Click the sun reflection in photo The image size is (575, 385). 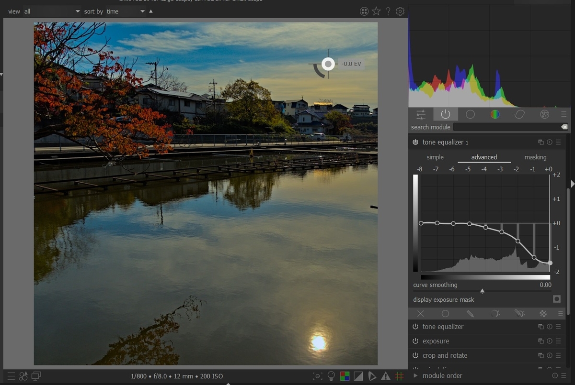click(x=318, y=342)
